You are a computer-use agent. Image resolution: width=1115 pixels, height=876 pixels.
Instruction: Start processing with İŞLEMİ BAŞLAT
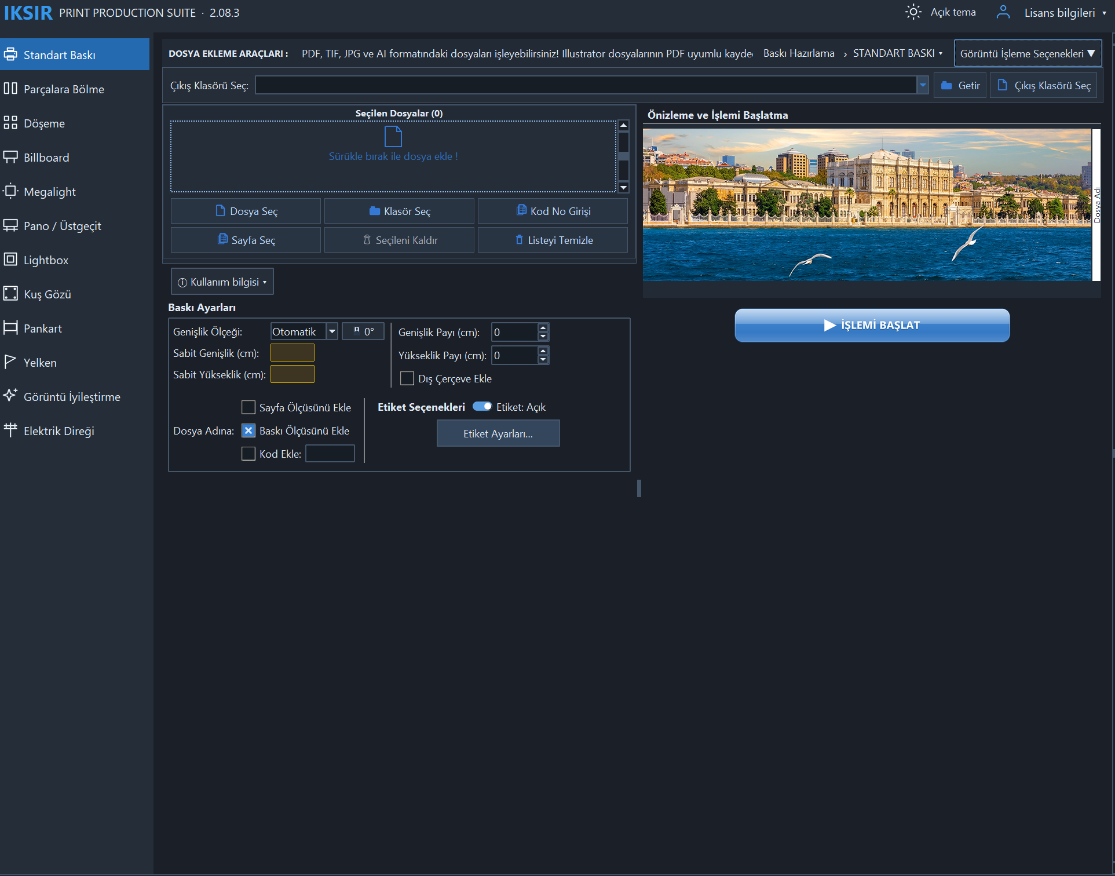coord(872,325)
